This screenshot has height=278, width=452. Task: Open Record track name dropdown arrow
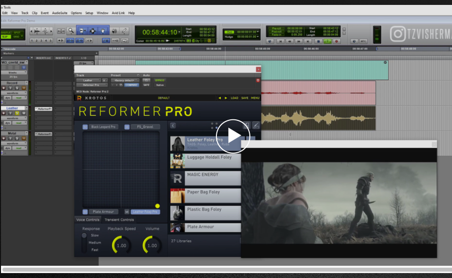[26, 83]
